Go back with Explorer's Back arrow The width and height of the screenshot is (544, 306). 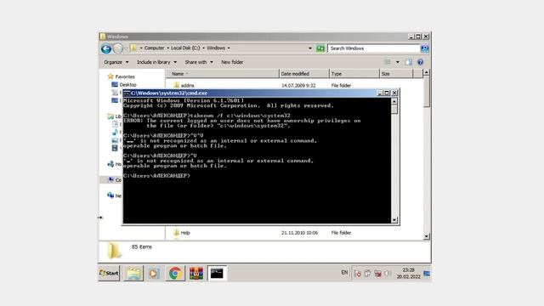point(106,48)
